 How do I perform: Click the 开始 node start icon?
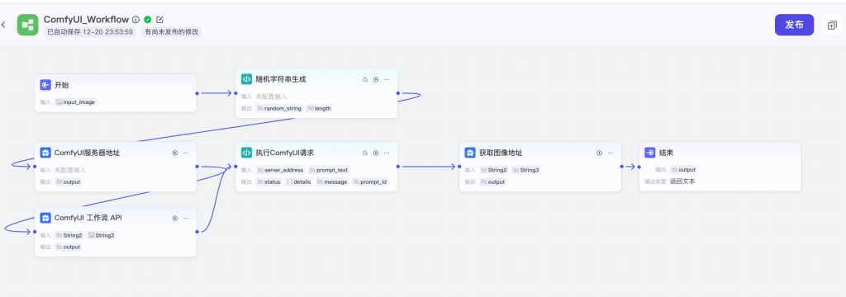tap(45, 85)
